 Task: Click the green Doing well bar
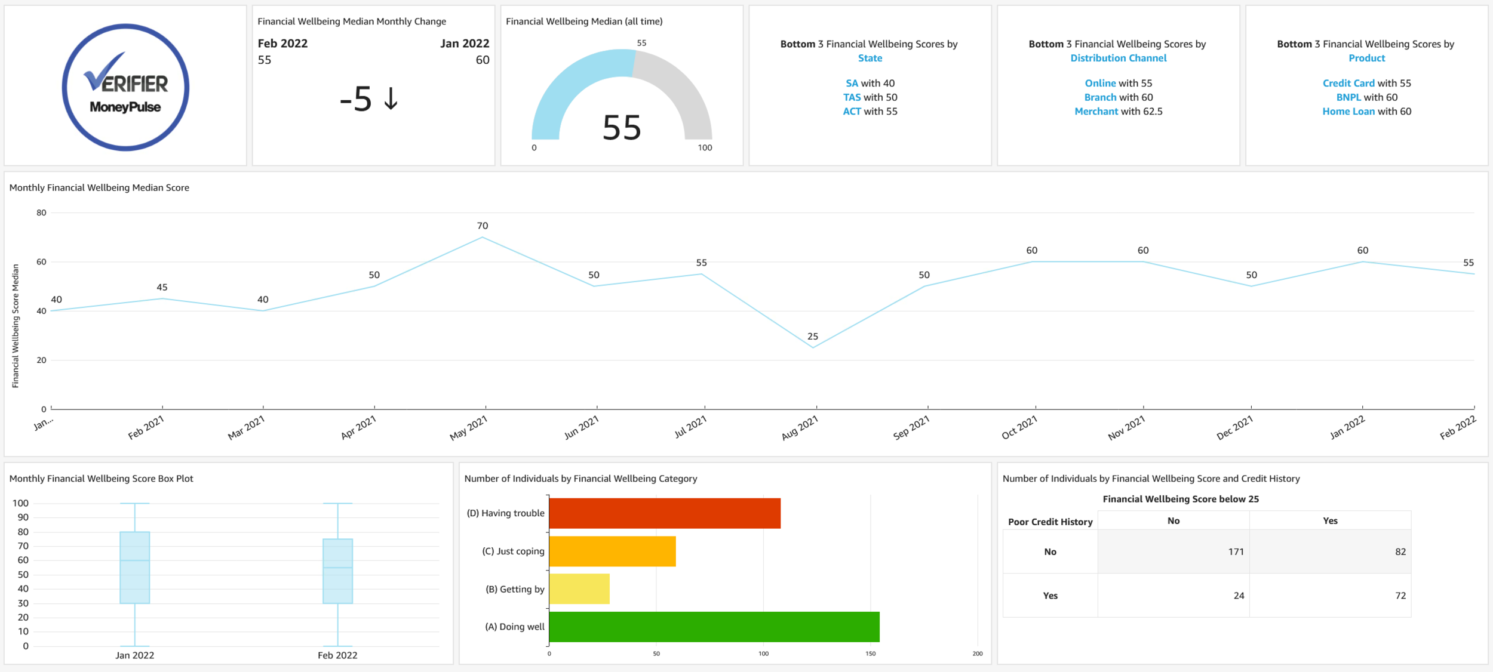(714, 627)
